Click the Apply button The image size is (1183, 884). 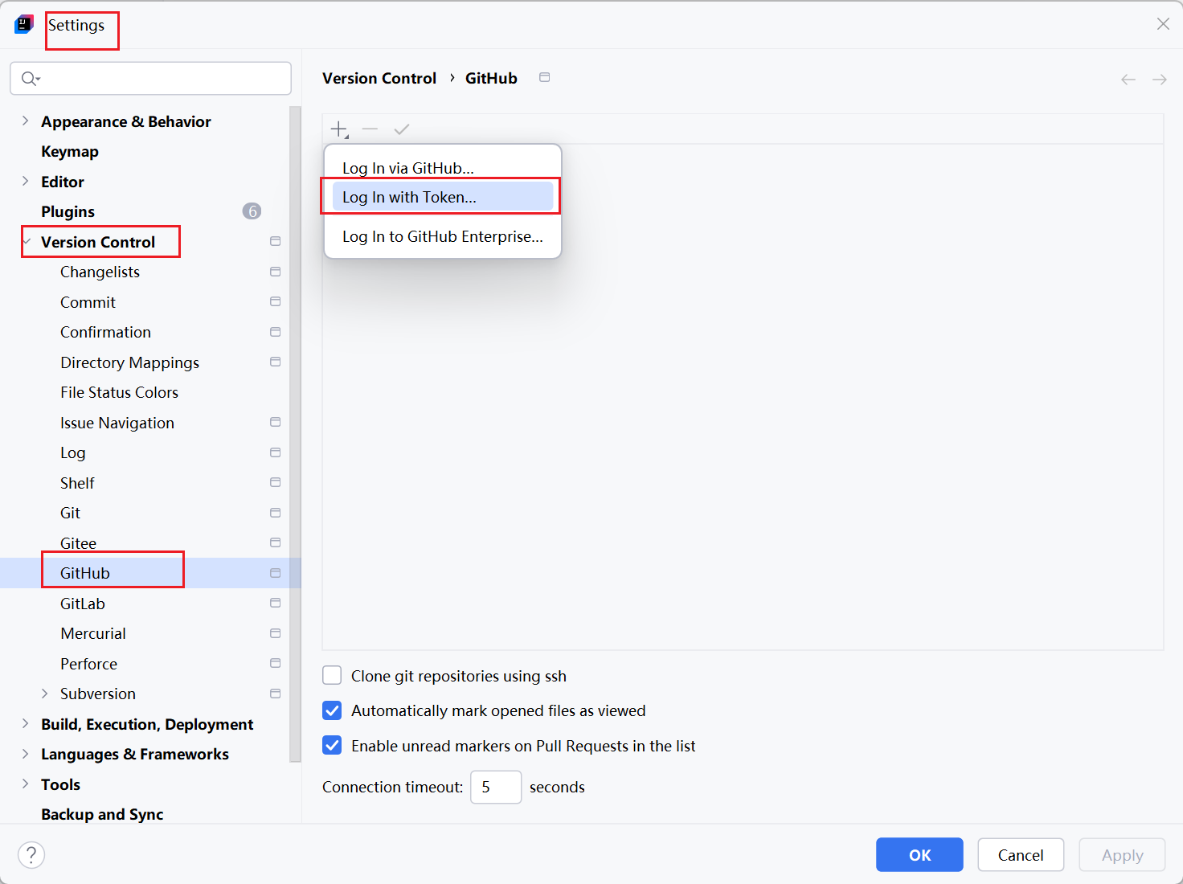pos(1122,854)
